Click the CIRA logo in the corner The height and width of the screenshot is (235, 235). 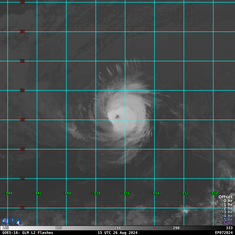(x=11, y=221)
